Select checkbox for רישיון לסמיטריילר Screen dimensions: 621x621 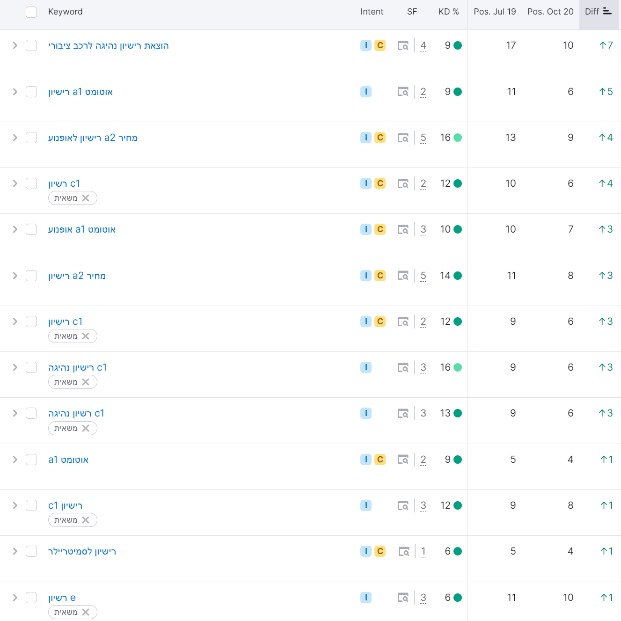[31, 551]
